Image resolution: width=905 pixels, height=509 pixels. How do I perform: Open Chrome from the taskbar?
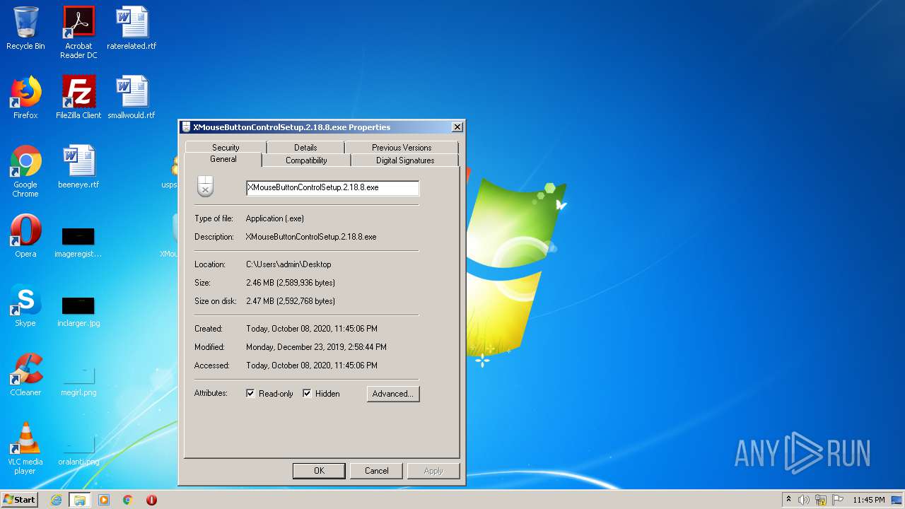[x=128, y=500]
